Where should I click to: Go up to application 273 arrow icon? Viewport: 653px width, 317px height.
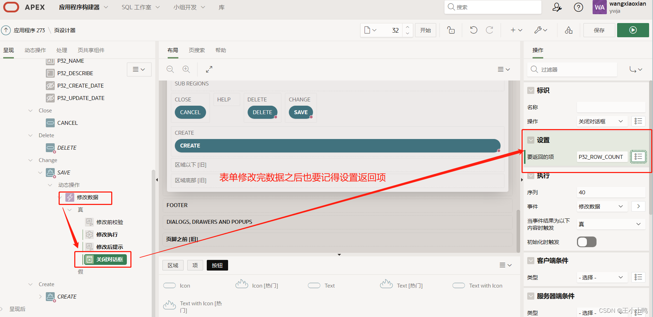[6, 30]
